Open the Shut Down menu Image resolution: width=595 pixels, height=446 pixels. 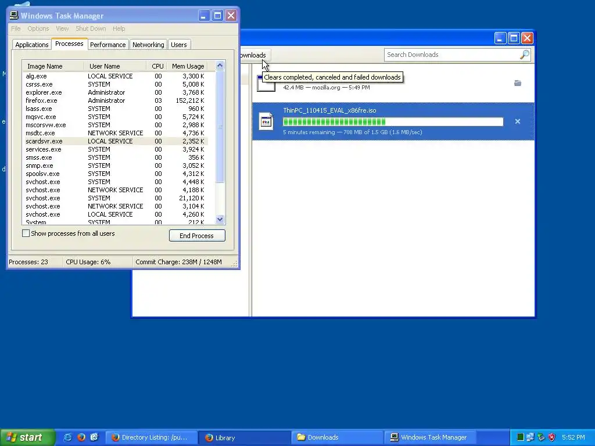pyautogui.click(x=91, y=28)
